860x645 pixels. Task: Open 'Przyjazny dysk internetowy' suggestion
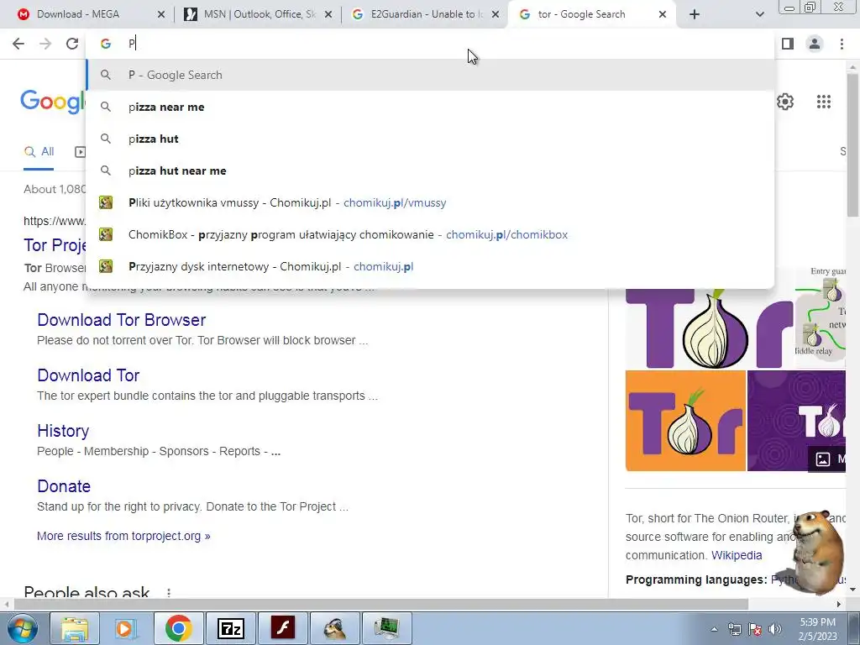click(430, 266)
